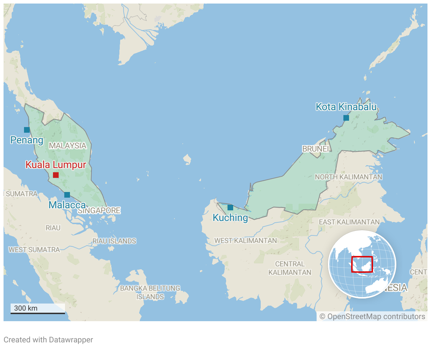Click the CENTRAL KALIMANTAN region label
431x348 pixels.
[290, 268]
